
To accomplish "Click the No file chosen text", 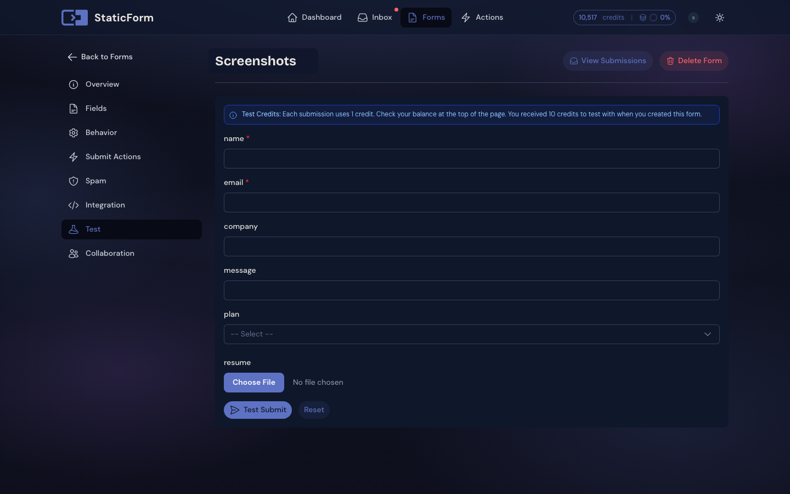I will pyautogui.click(x=318, y=383).
